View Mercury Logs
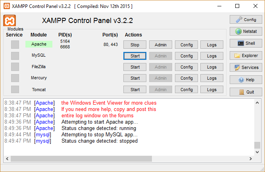 [212, 78]
